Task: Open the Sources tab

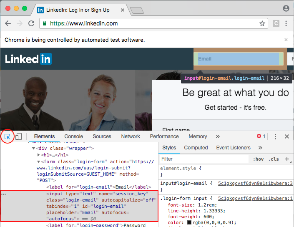Action: (x=102, y=136)
